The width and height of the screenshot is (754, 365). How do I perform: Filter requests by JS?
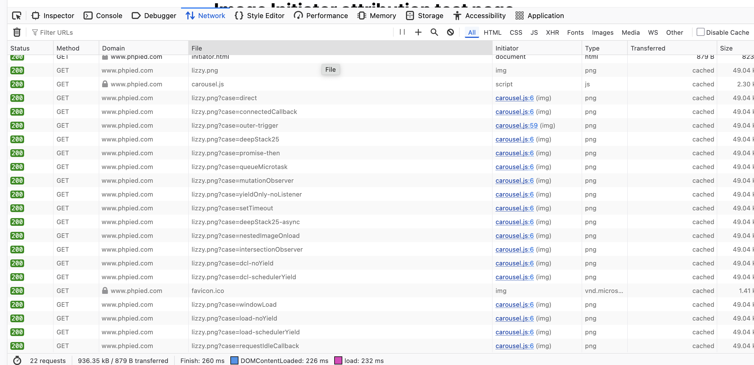coord(534,32)
